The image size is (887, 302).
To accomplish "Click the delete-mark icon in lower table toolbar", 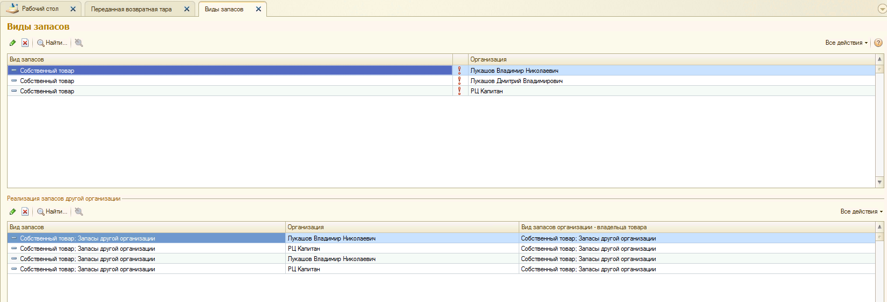I will click(25, 212).
